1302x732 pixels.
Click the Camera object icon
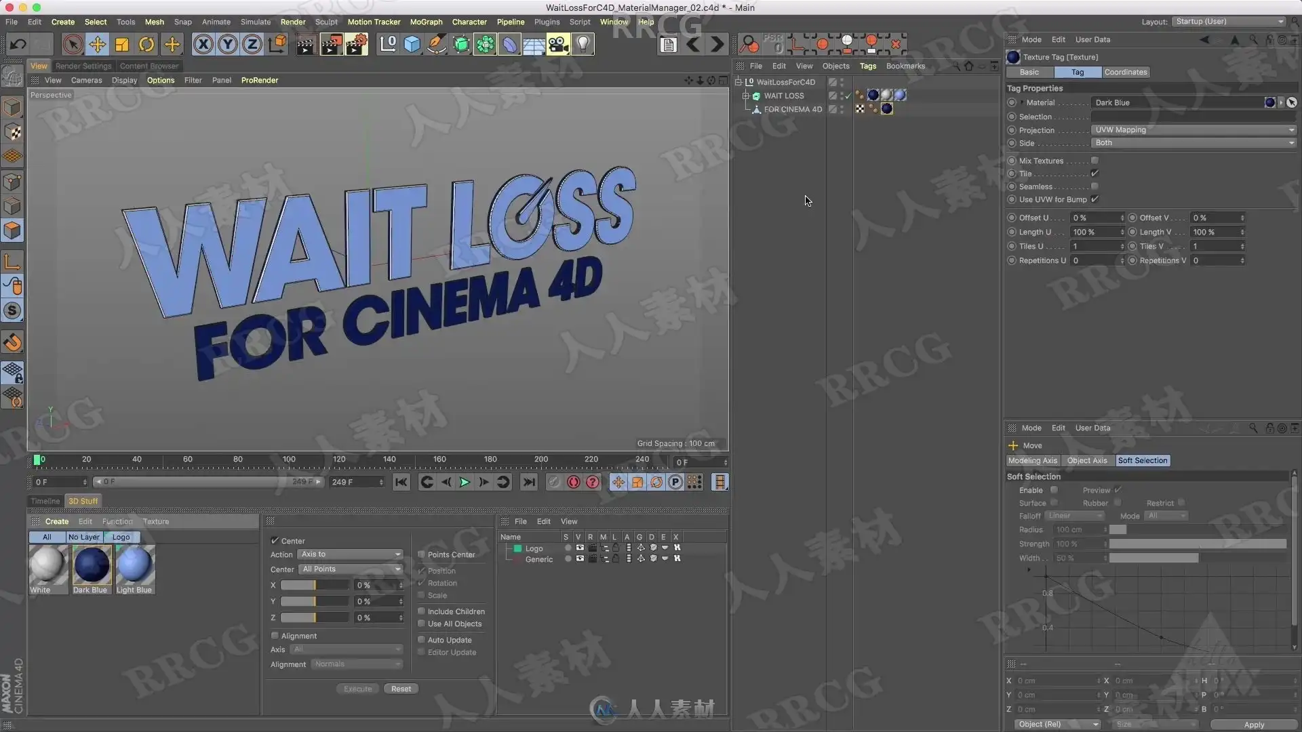coord(558,45)
